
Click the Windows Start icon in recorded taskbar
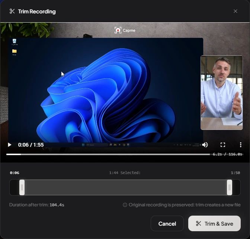pos(83,145)
